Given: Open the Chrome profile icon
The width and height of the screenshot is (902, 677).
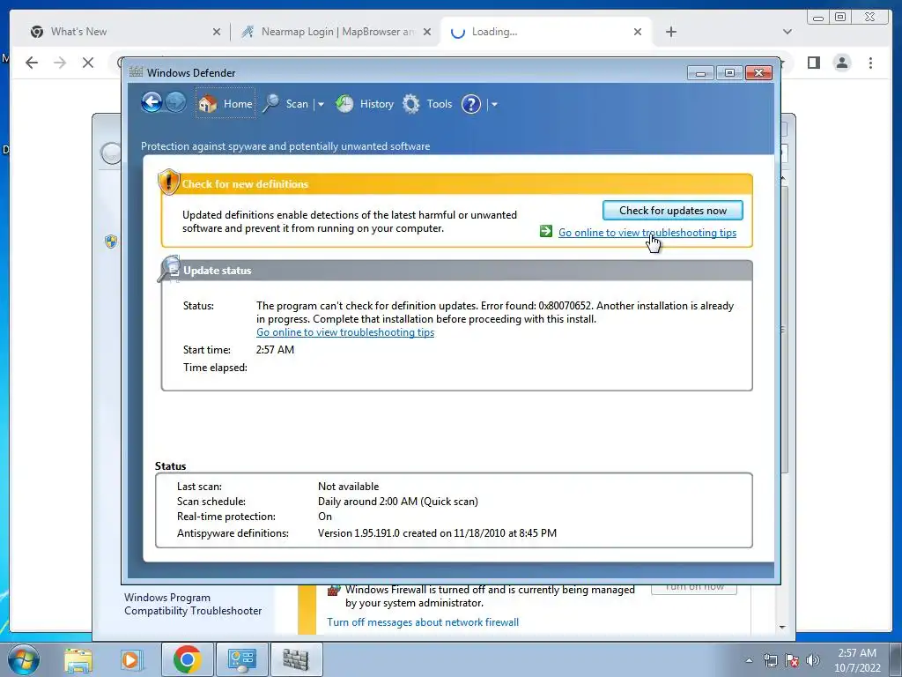Looking at the screenshot, I should [x=842, y=63].
